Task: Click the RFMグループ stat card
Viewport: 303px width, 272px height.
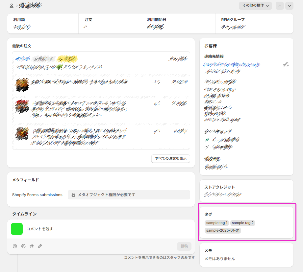Action: point(254,23)
